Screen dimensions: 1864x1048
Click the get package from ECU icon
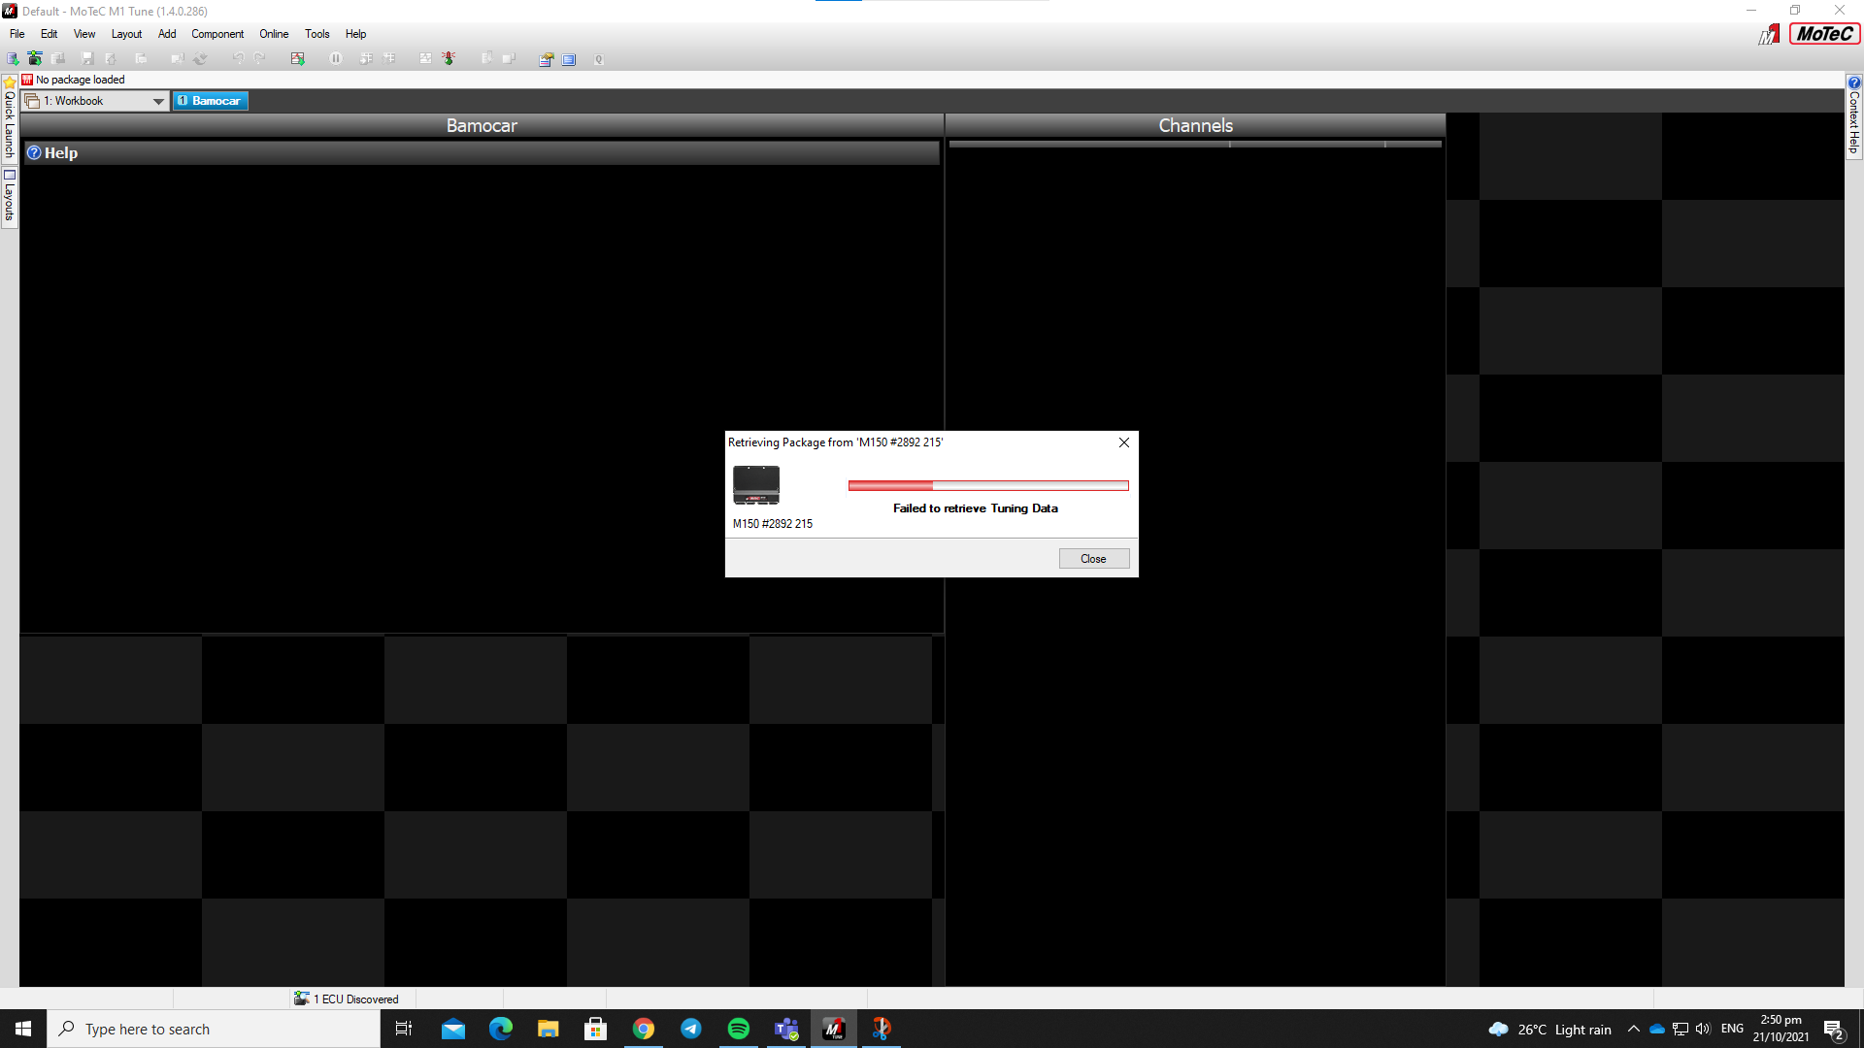click(35, 59)
